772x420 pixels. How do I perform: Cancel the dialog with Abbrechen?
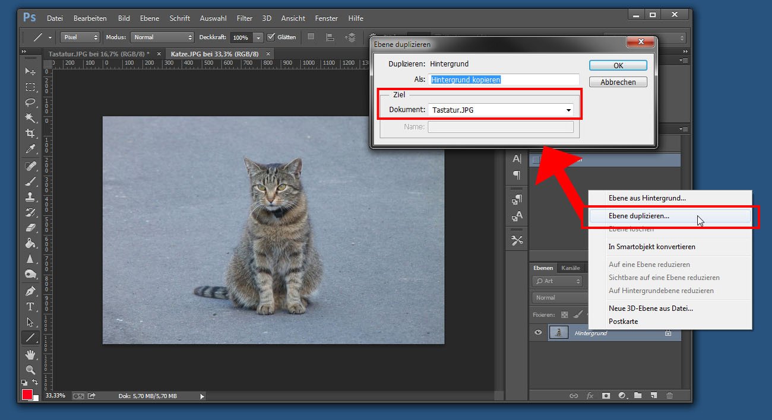tap(618, 81)
